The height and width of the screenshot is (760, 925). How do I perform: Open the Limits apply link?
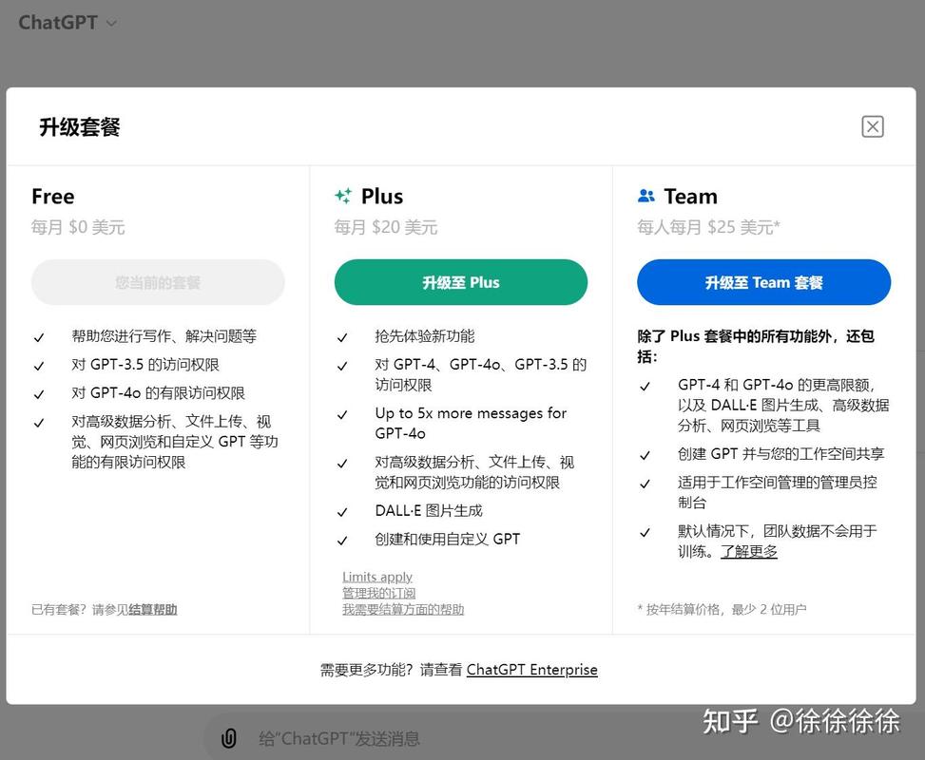coord(377,577)
